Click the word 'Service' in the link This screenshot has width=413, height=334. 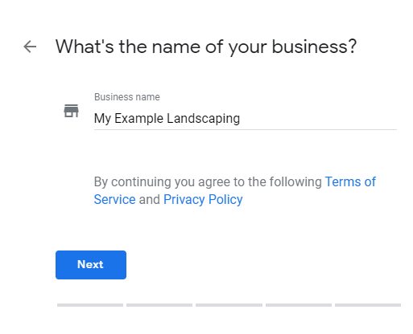point(115,200)
